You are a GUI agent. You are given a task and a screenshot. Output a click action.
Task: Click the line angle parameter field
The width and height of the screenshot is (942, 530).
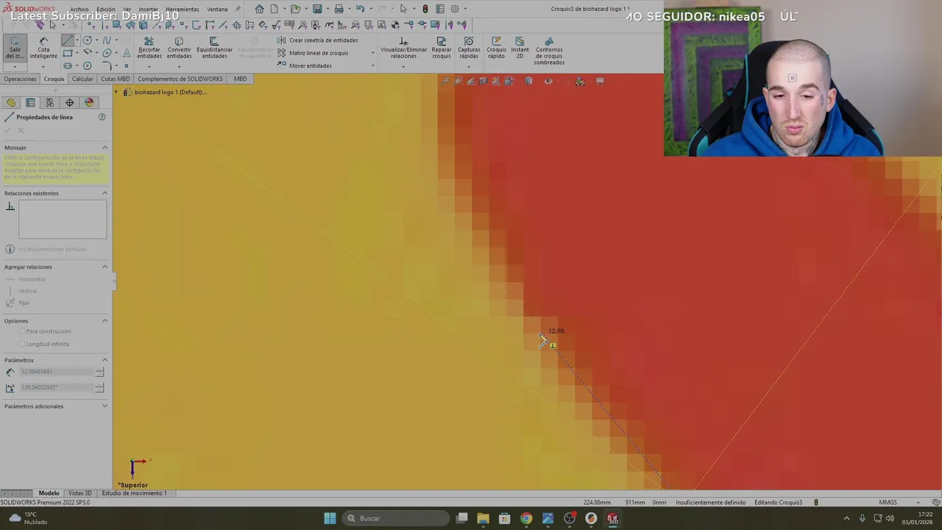57,387
